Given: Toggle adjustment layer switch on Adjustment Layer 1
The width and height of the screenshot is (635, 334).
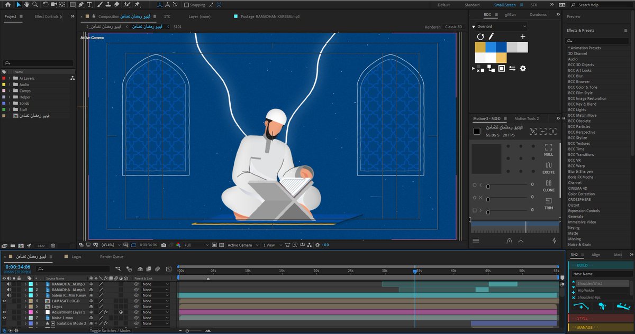Looking at the screenshot, I should 121,312.
